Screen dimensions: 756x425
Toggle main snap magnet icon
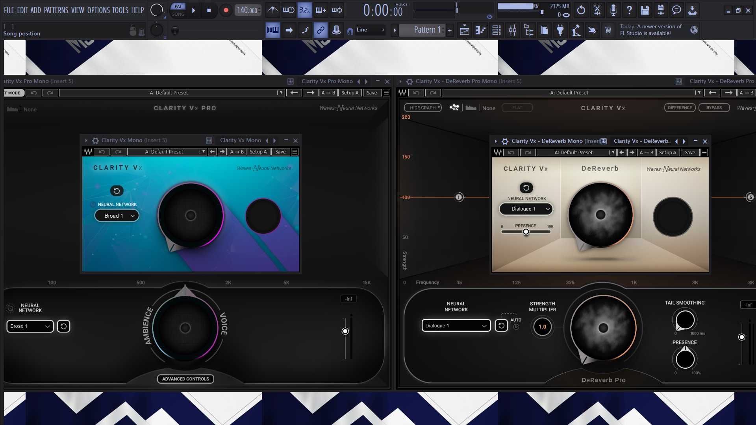click(350, 31)
